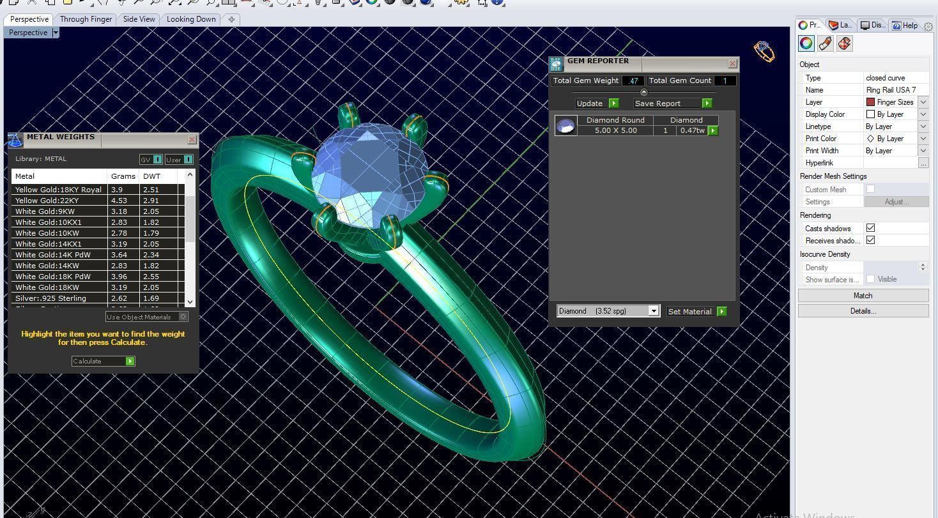Close the Metal Weights panel
938x518 pixels.
pos(192,139)
